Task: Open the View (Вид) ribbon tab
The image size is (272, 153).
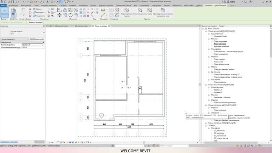Action: 135,6
